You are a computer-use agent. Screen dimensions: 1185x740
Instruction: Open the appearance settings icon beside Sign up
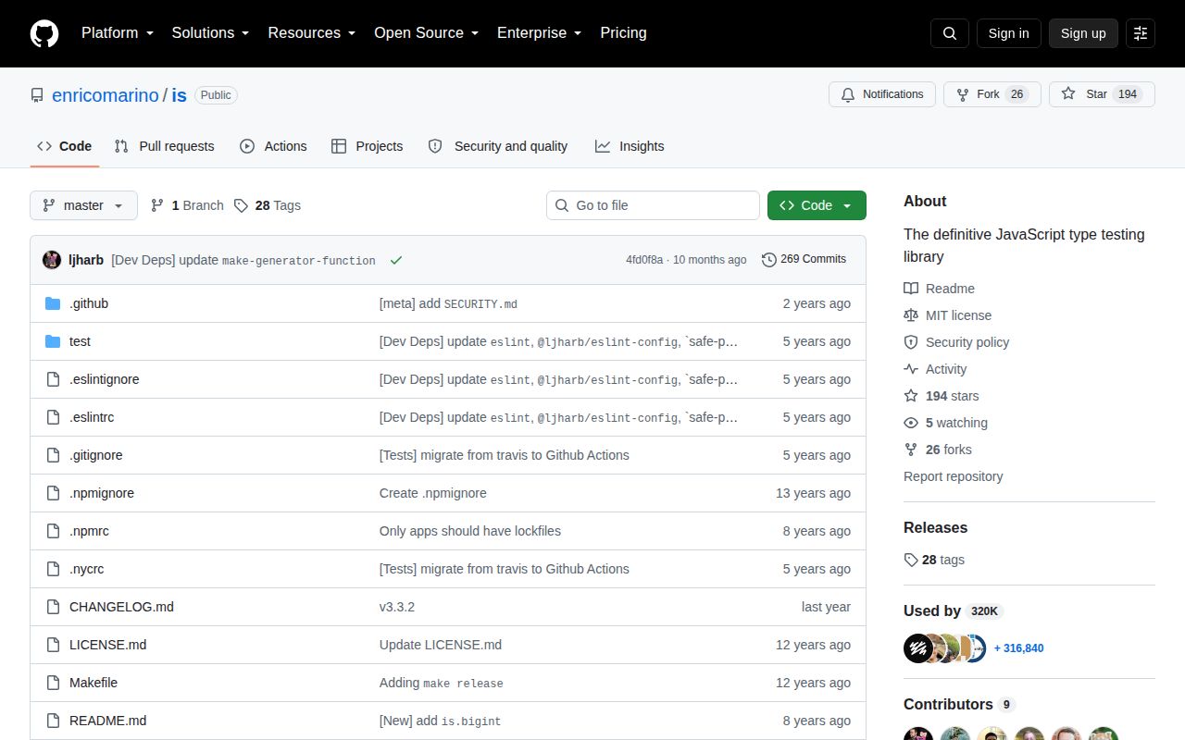pos(1141,33)
